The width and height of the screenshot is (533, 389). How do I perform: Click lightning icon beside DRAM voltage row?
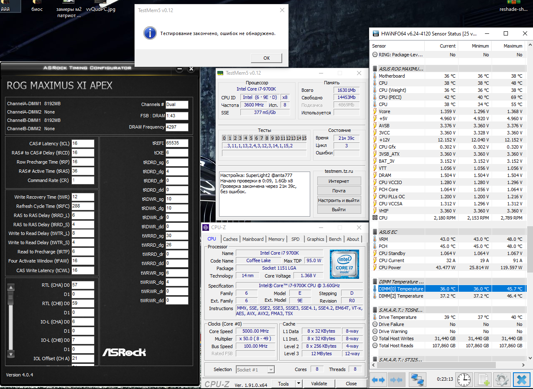375,175
